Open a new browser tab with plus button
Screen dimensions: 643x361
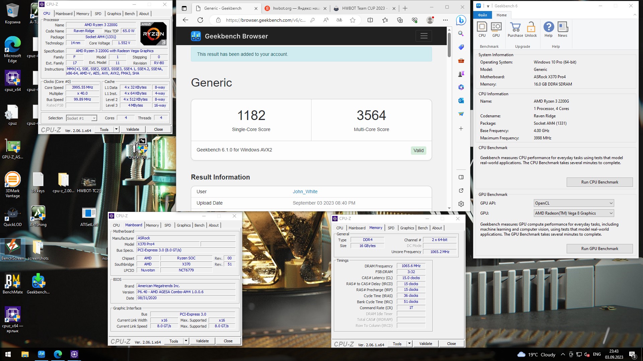pos(405,8)
